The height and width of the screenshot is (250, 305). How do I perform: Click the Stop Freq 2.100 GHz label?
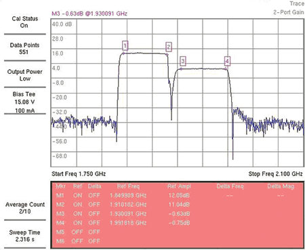[x=275, y=174]
